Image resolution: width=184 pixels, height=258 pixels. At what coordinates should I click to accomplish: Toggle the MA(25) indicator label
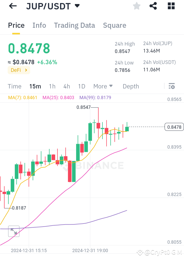point(58,97)
